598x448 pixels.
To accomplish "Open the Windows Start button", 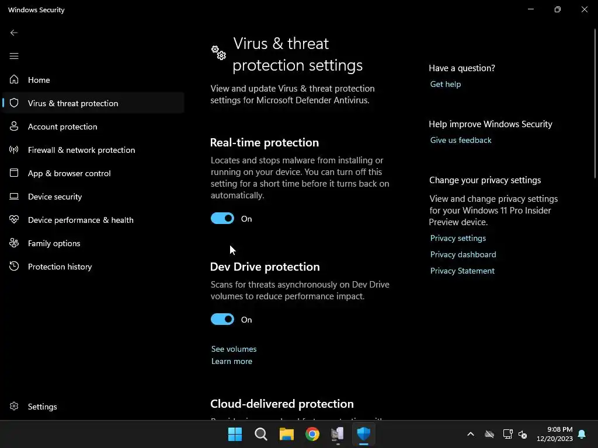I will click(x=235, y=434).
